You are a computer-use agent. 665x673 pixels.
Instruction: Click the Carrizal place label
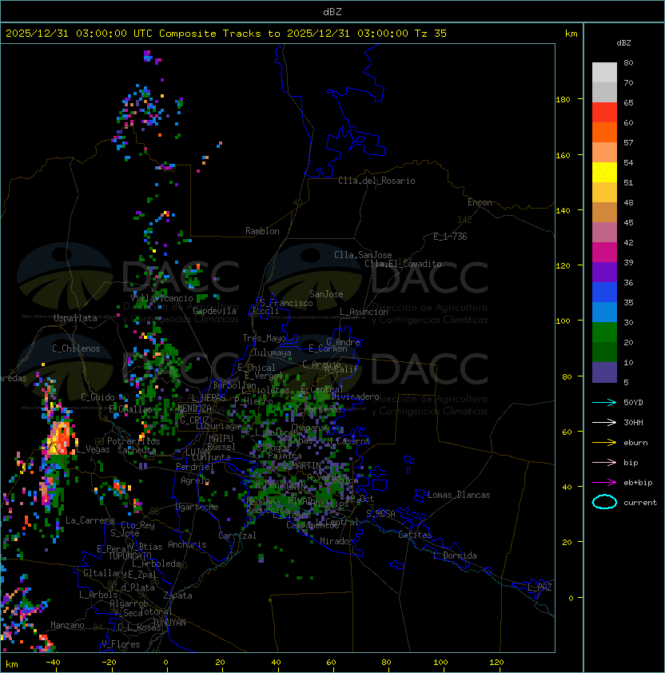click(237, 536)
